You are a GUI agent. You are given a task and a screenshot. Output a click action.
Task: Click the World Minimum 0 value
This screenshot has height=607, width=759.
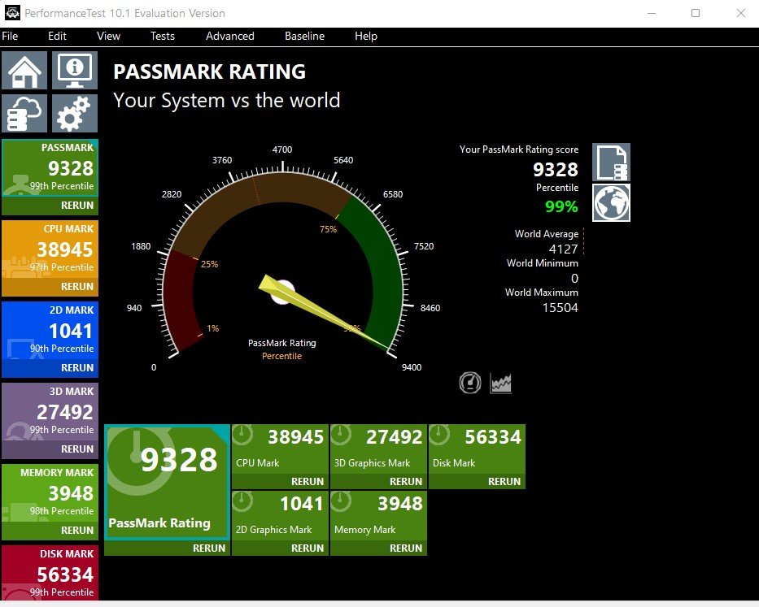pos(574,279)
